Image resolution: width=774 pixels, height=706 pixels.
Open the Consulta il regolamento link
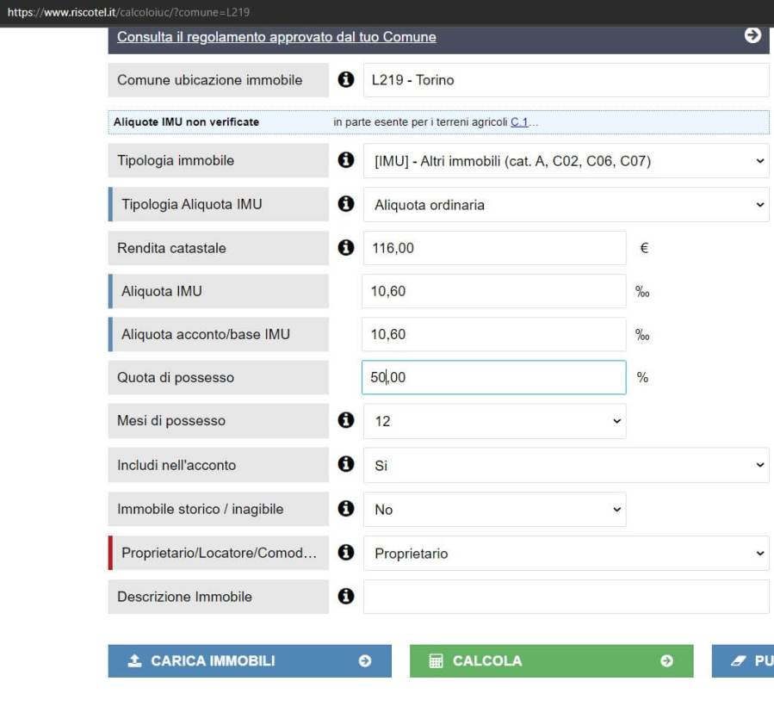coord(276,37)
